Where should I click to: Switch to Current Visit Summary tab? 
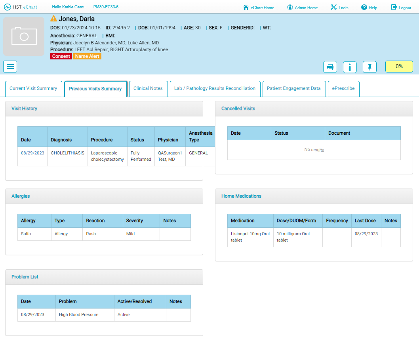coord(33,89)
